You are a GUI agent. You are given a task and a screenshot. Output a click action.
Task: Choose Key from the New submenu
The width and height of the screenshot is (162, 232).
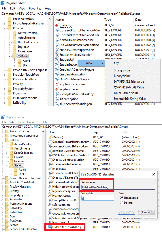116,63
